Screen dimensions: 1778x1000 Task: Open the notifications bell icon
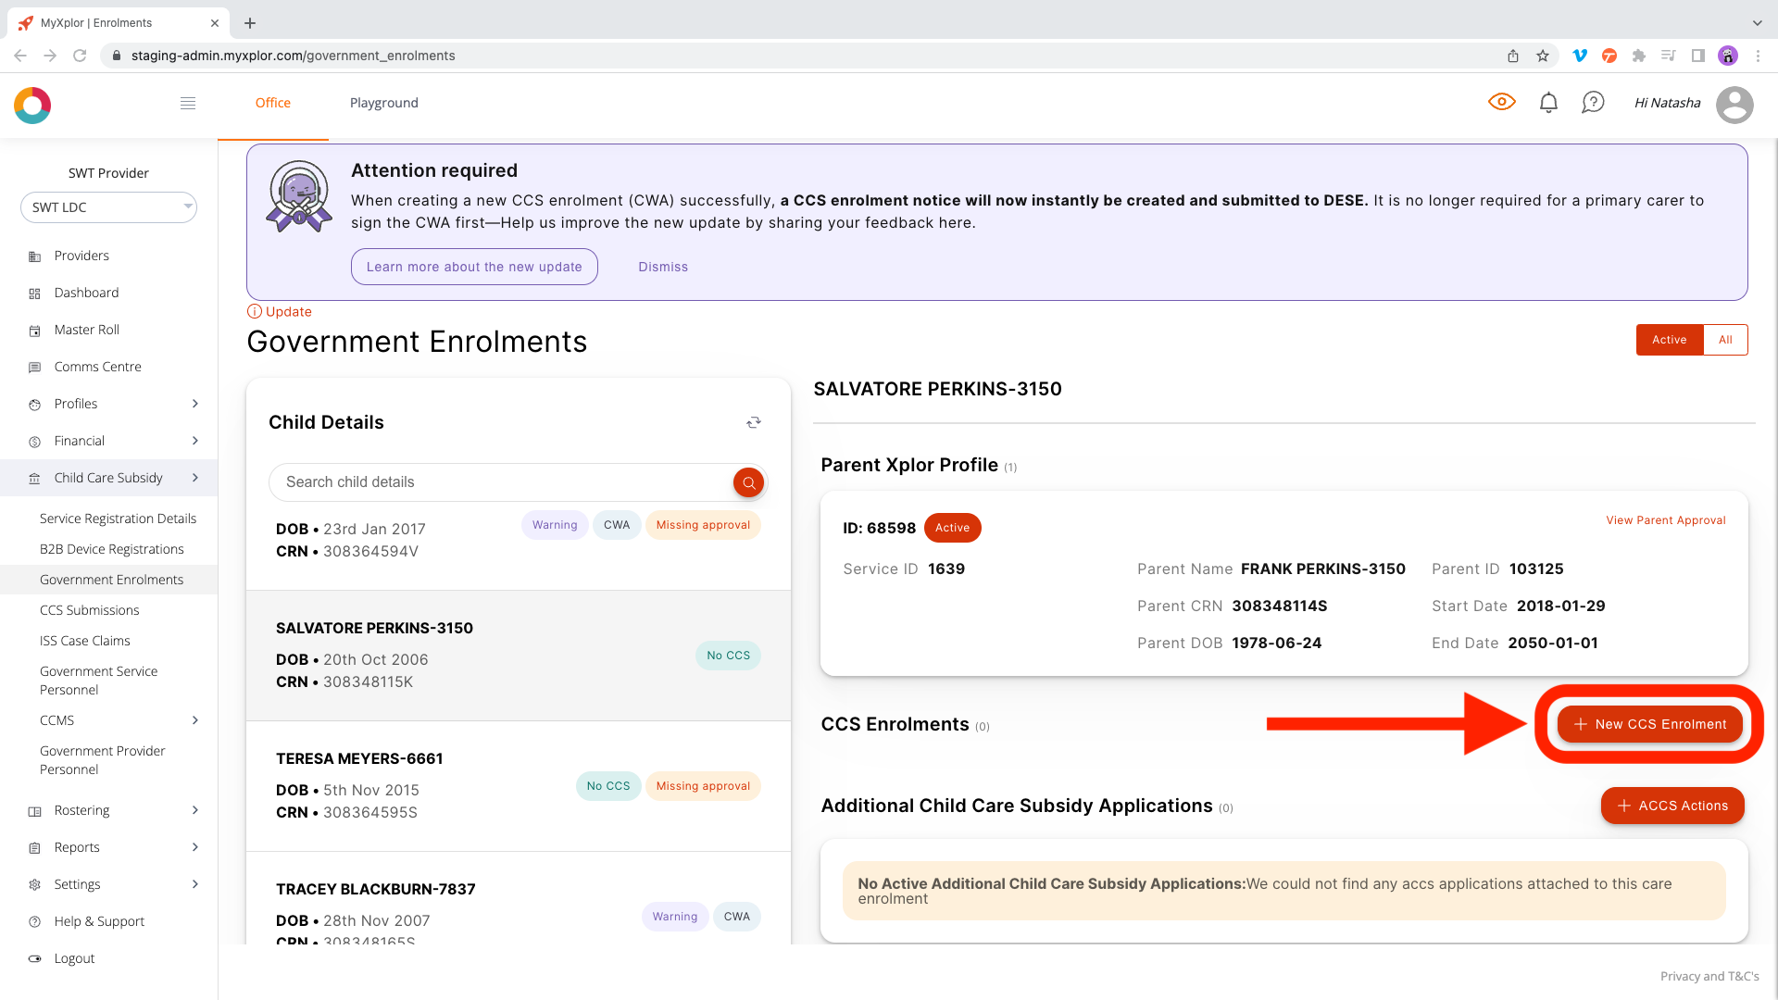click(1547, 102)
